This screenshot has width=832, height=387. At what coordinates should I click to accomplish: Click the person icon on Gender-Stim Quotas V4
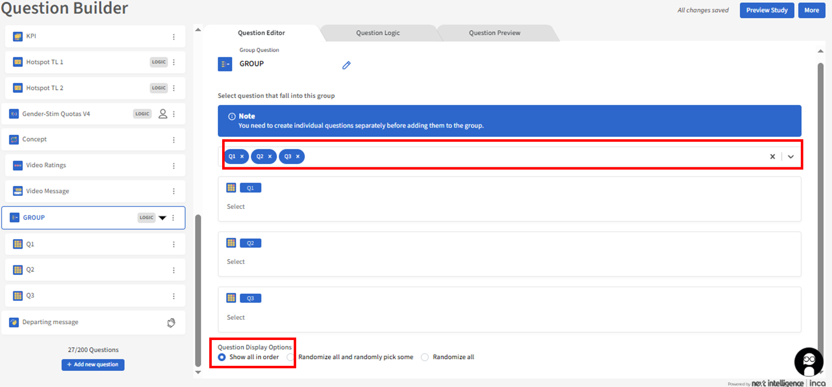click(163, 114)
